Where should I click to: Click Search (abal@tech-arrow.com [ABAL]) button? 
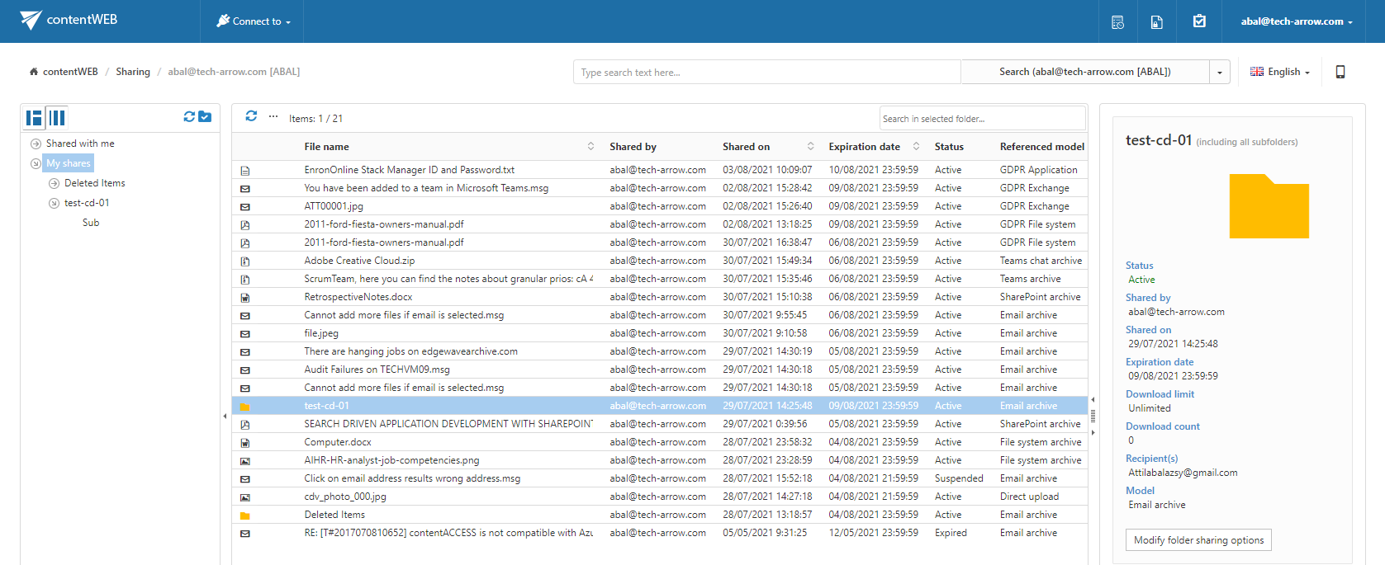pyautogui.click(x=1085, y=72)
